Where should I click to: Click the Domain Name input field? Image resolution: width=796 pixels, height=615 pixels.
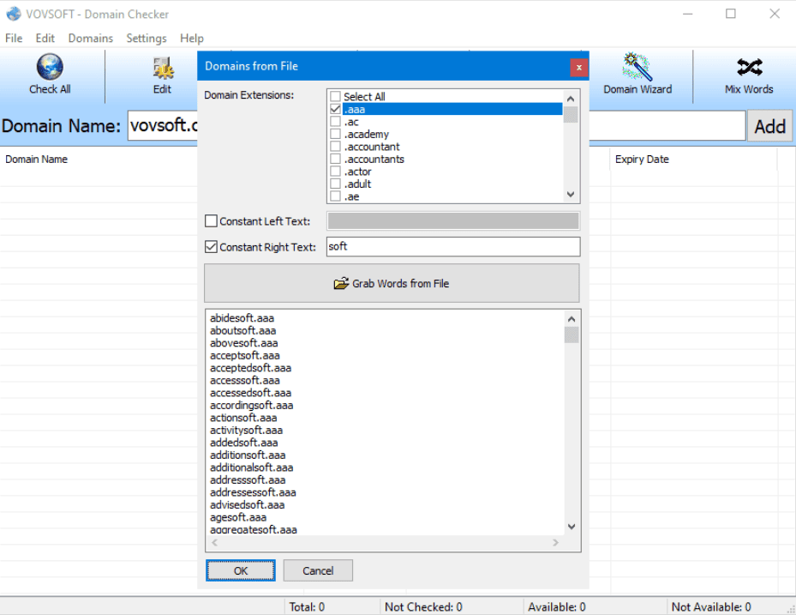point(437,125)
